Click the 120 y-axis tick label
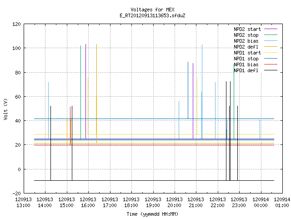The image size is (291, 218). pyautogui.click(x=16, y=24)
